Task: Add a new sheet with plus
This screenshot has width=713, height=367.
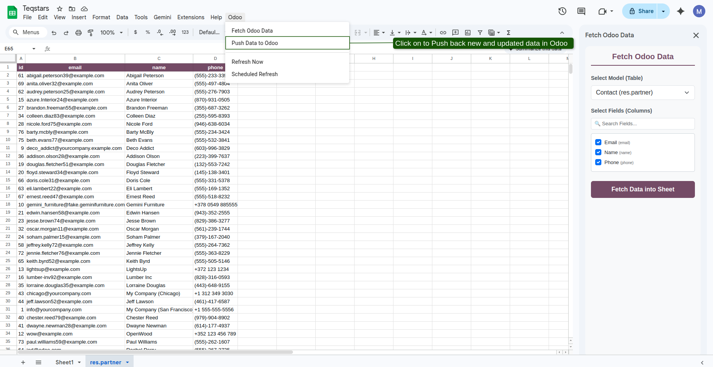Action: pyautogui.click(x=23, y=362)
